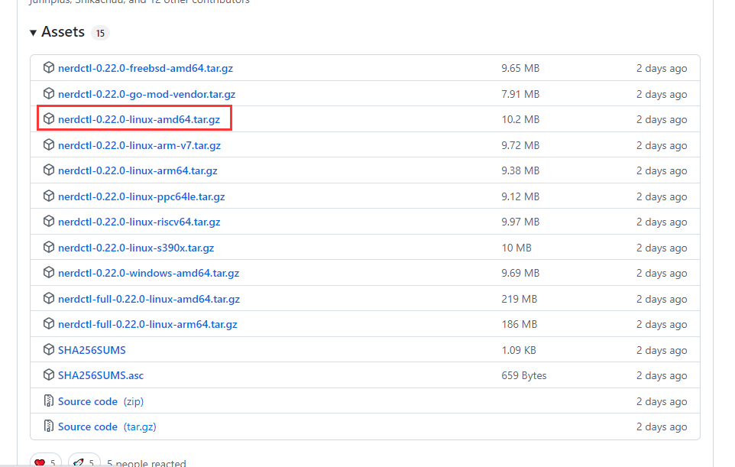The height and width of the screenshot is (467, 735).
Task: Click the 9.65 MB size value
Action: [x=520, y=69]
